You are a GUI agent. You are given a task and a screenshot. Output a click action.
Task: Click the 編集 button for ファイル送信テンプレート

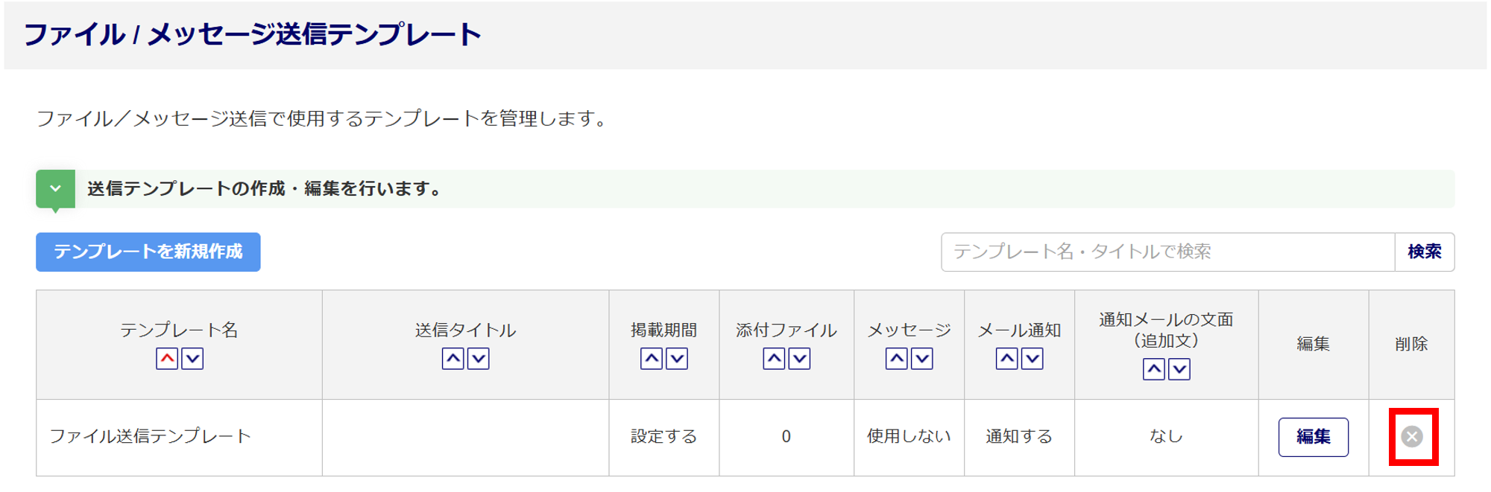point(1313,436)
